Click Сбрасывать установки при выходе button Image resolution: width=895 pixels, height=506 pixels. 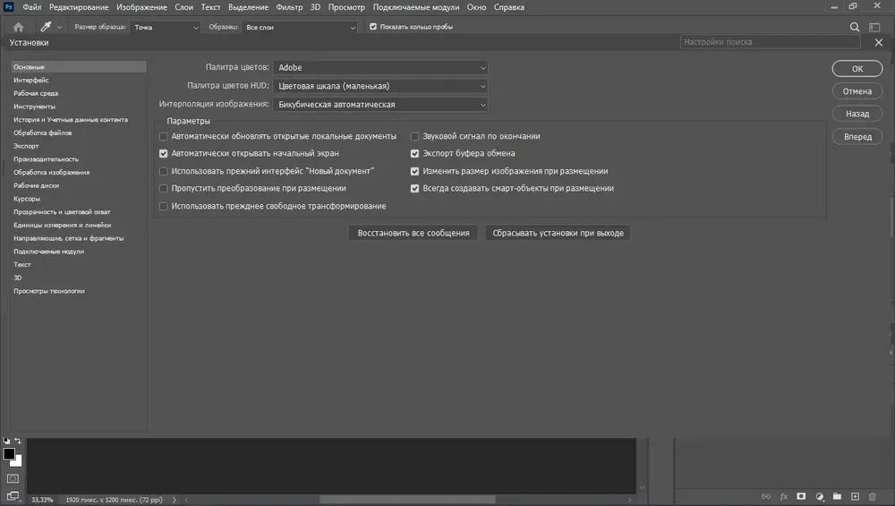(558, 233)
